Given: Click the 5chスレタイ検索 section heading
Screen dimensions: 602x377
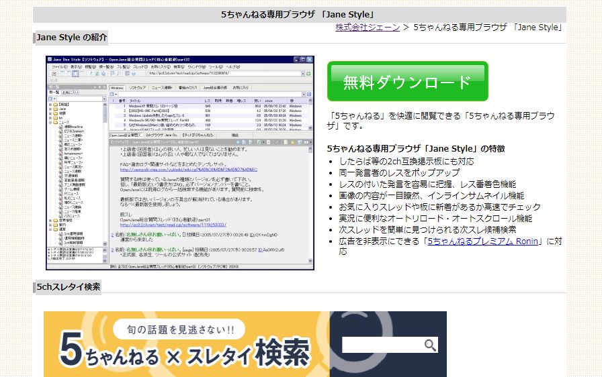Looking at the screenshot, I should tap(69, 287).
